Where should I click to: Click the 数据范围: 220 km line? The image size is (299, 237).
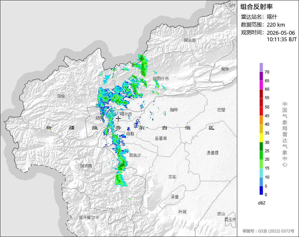pos(263,25)
